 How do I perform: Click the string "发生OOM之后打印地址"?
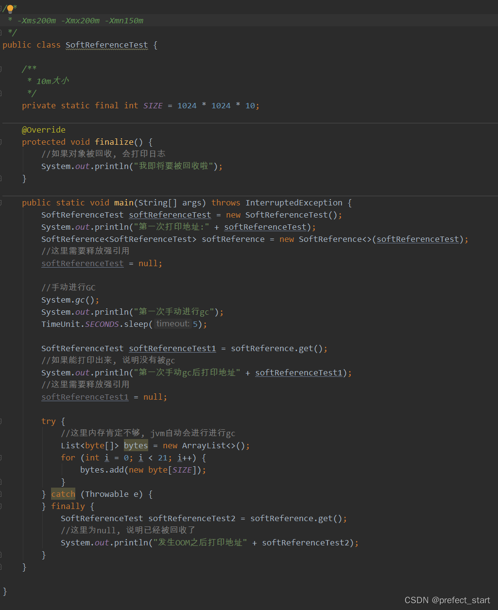point(200,542)
